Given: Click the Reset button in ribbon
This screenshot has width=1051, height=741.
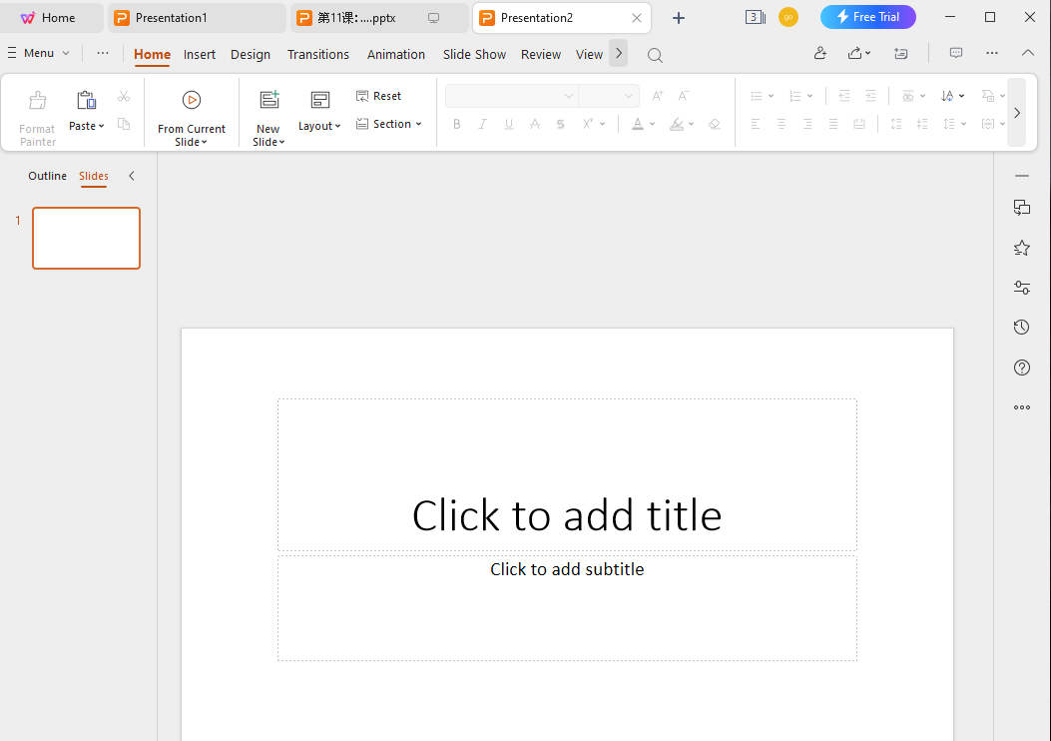Looking at the screenshot, I should click(x=378, y=96).
